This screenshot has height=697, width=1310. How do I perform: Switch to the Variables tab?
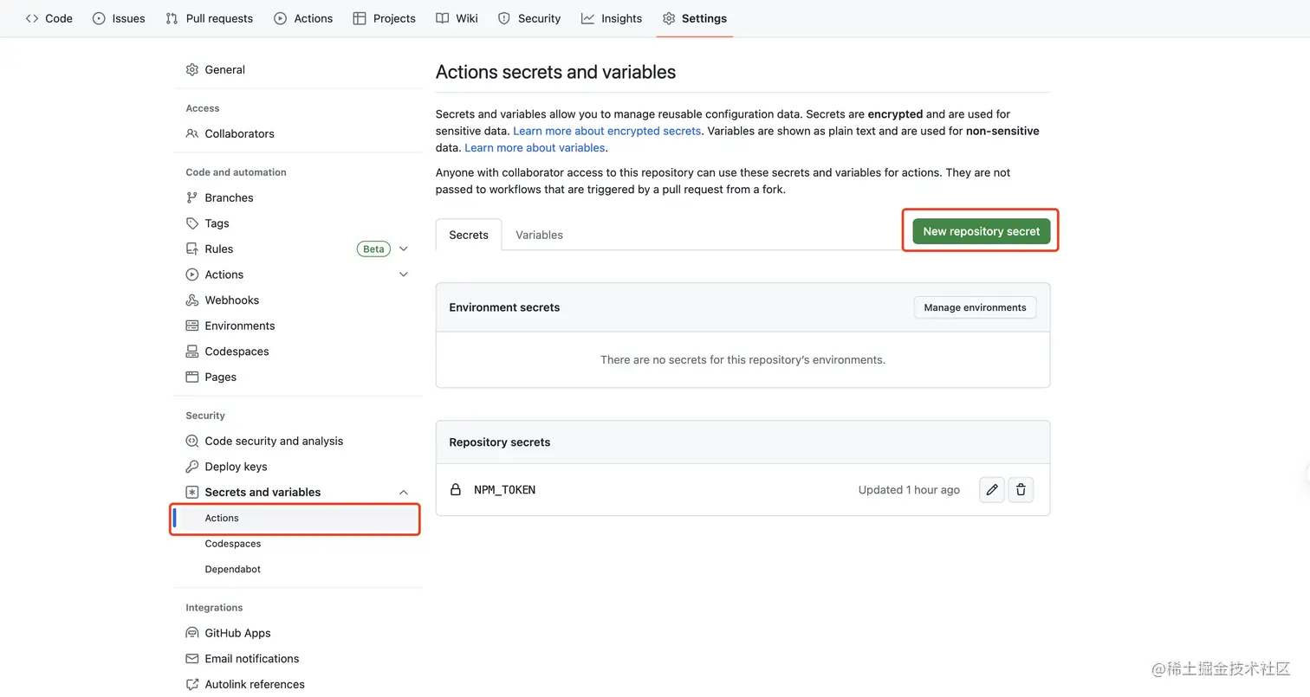[539, 235]
